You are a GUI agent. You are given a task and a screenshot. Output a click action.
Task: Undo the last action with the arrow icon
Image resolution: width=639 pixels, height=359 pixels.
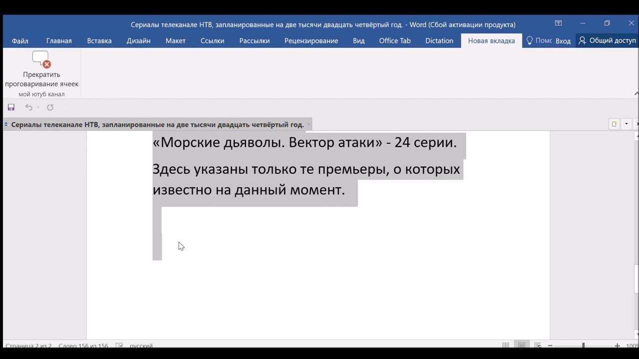point(28,107)
